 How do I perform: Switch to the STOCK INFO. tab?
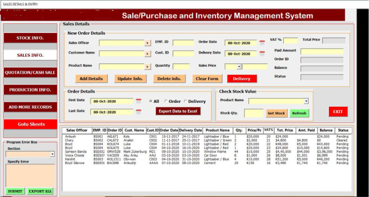pos(30,38)
